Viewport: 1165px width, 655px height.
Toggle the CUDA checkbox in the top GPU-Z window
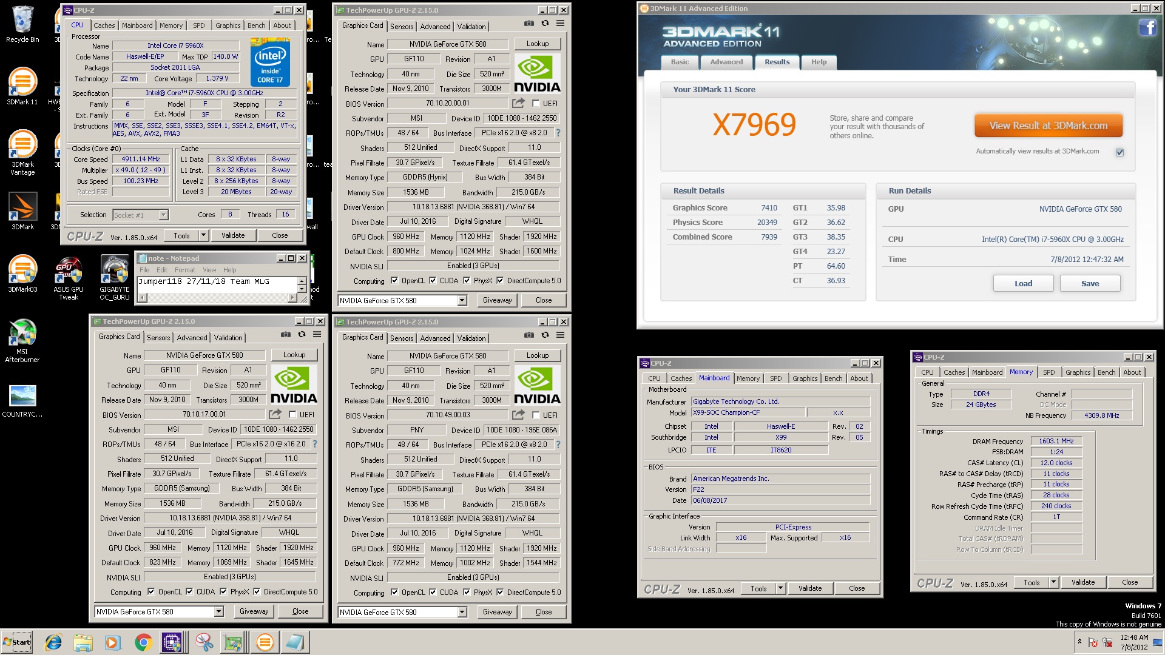[433, 281]
